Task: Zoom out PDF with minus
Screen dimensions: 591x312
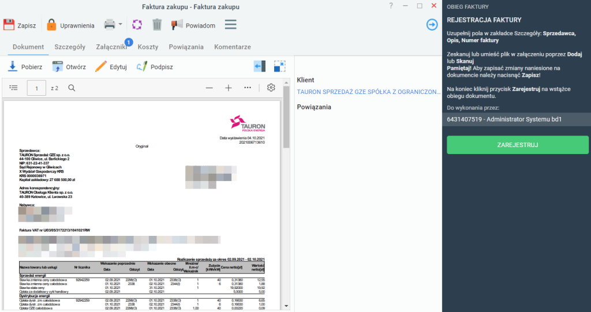Action: pos(209,88)
